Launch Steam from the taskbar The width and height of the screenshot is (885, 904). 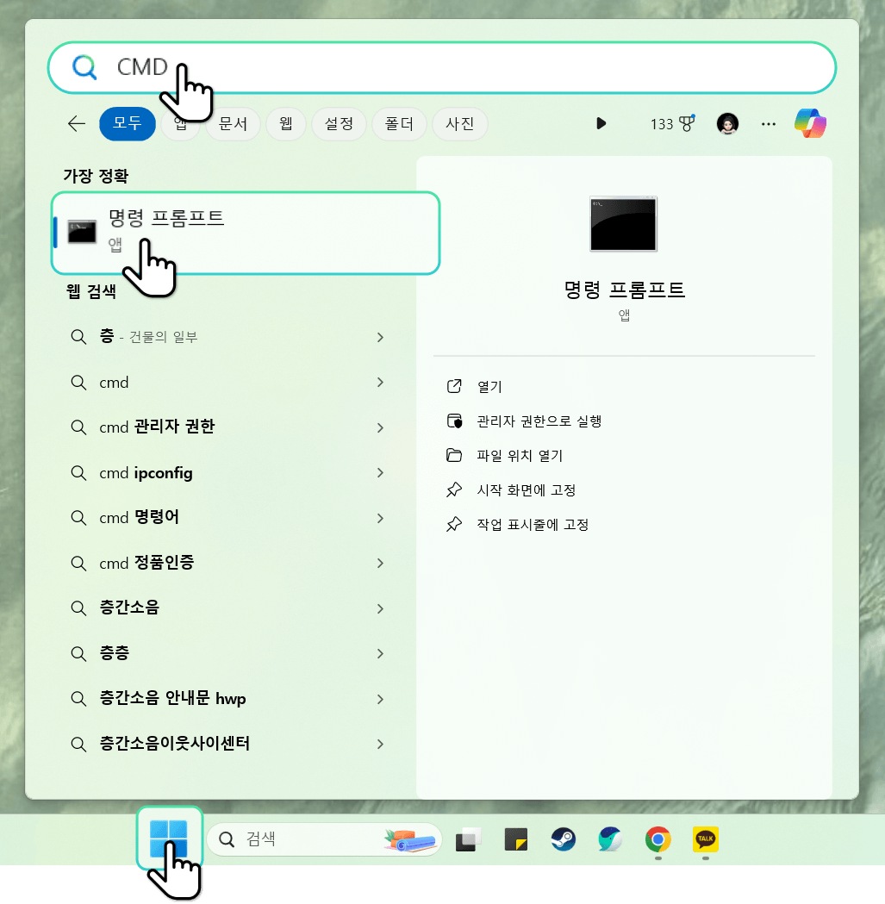click(563, 839)
